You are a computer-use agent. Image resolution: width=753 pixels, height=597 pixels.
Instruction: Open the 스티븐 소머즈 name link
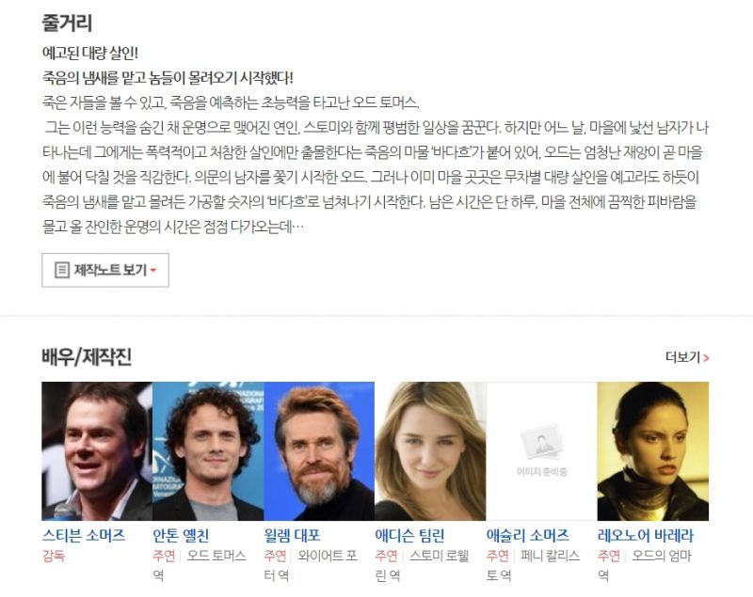(x=84, y=535)
